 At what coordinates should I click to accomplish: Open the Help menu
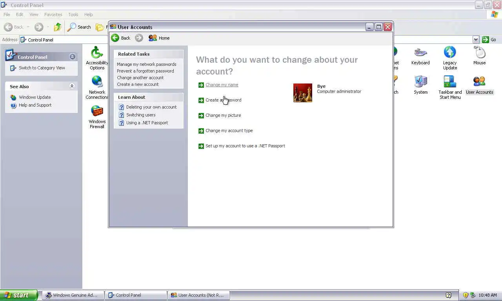(x=88, y=15)
